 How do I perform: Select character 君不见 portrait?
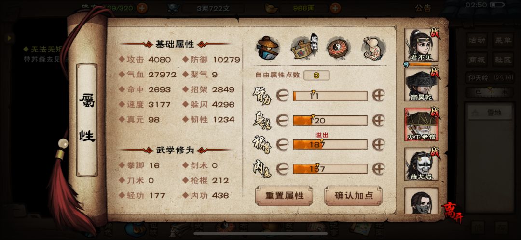click(x=421, y=45)
